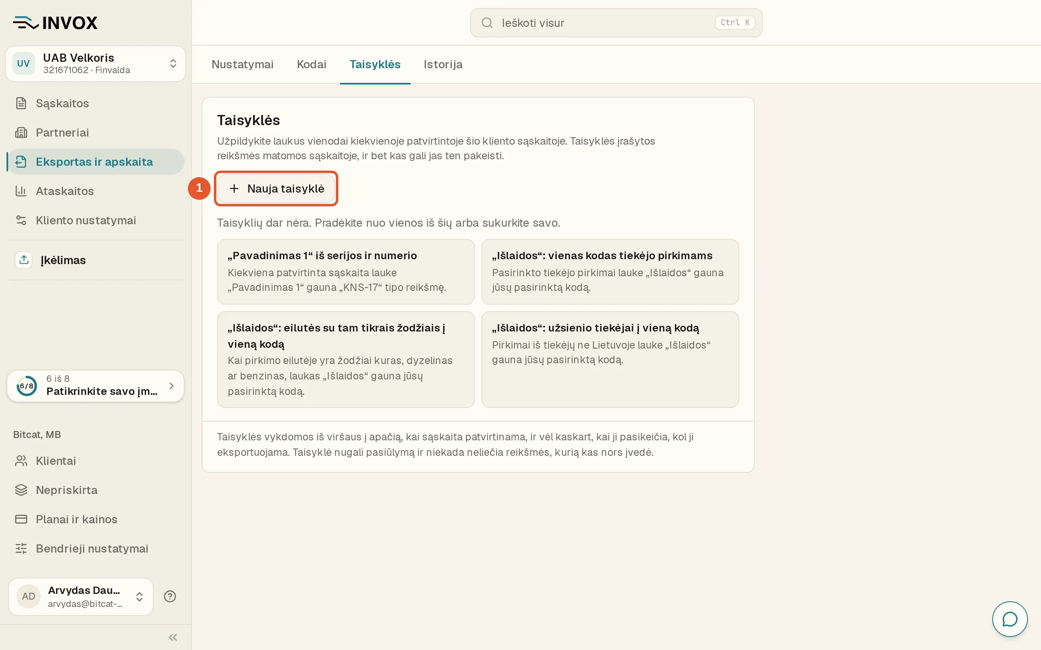Open the chat bubble support icon
Screen dimensions: 1041x650
click(1010, 619)
